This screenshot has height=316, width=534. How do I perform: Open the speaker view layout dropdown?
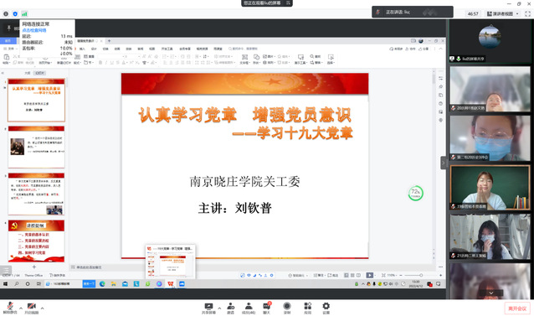pyautogui.click(x=503, y=13)
